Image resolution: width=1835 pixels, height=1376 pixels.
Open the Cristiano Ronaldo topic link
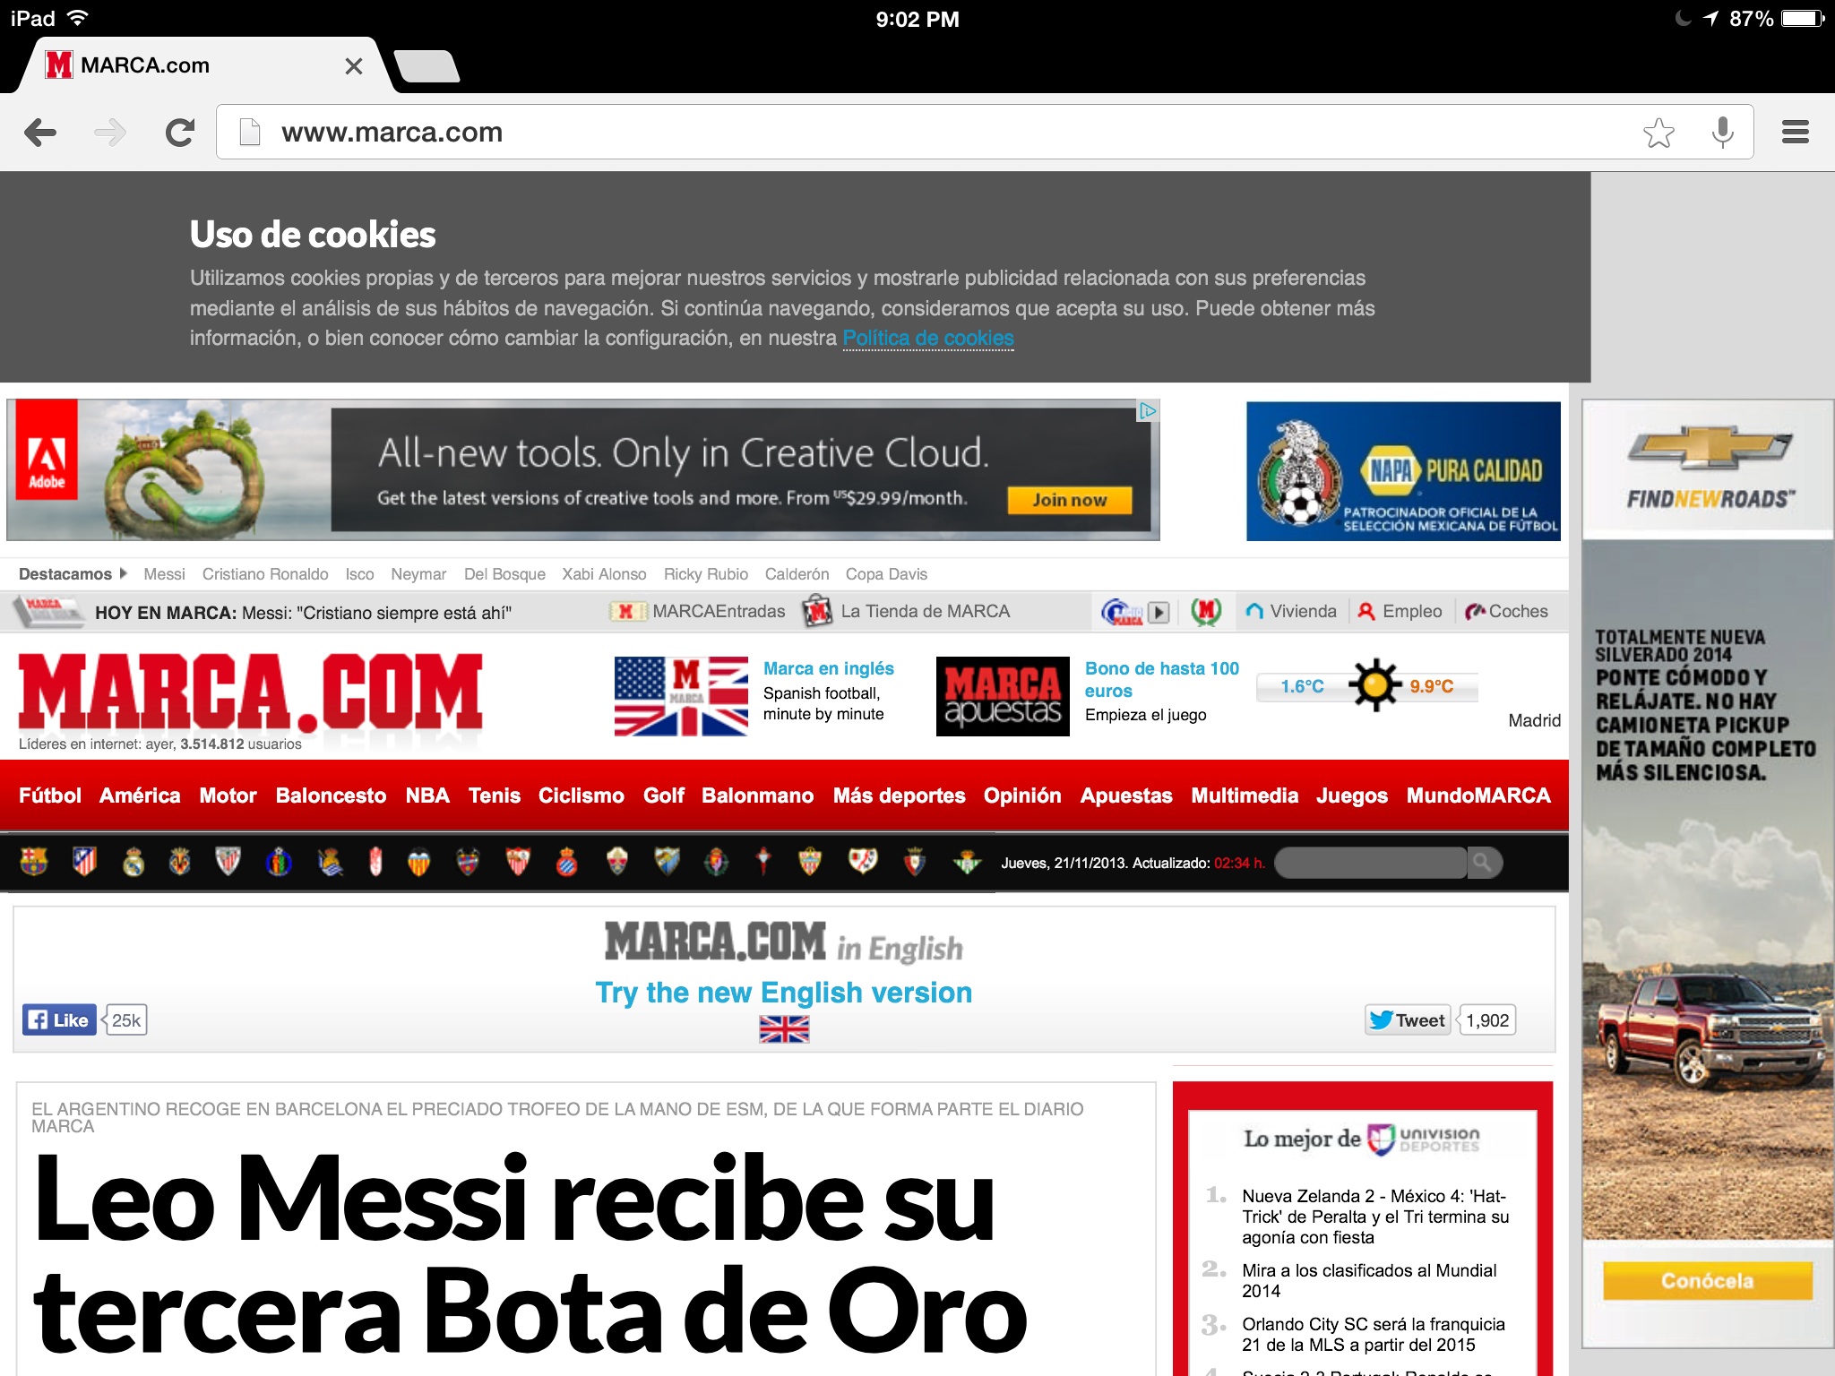[265, 574]
